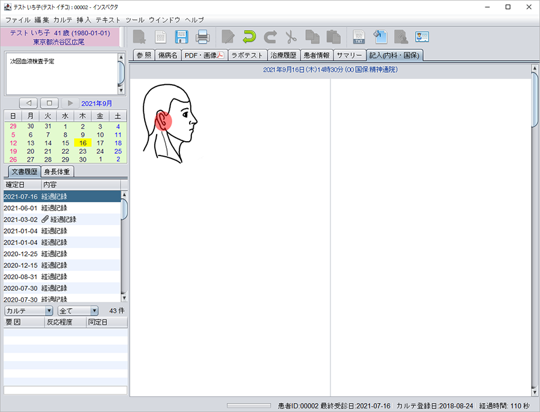Screen dimensions: 540x412
Task: Click the square current-month calendar button
Action: point(49,103)
